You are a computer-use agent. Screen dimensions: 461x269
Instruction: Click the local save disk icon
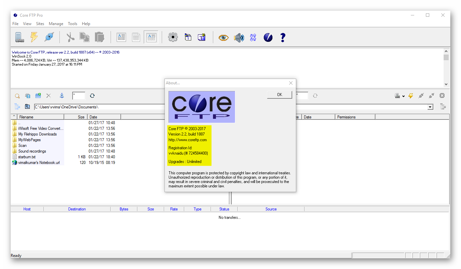point(28,96)
